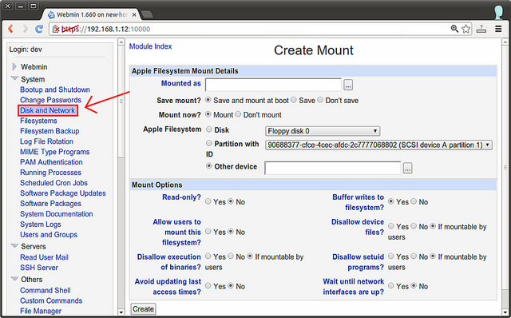The image size is (511, 318).
Task: Set Read-only to Yes
Action: click(208, 201)
